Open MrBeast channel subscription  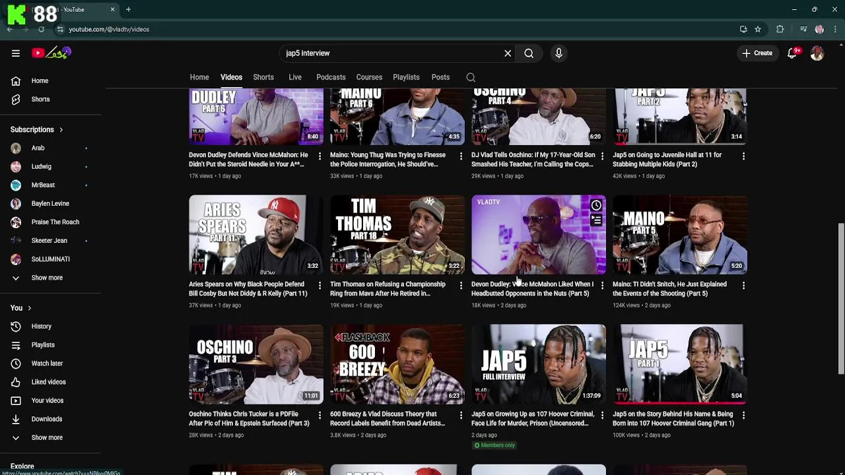coord(50,185)
